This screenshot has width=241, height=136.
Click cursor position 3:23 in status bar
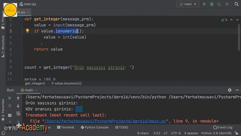(x=157, y=133)
